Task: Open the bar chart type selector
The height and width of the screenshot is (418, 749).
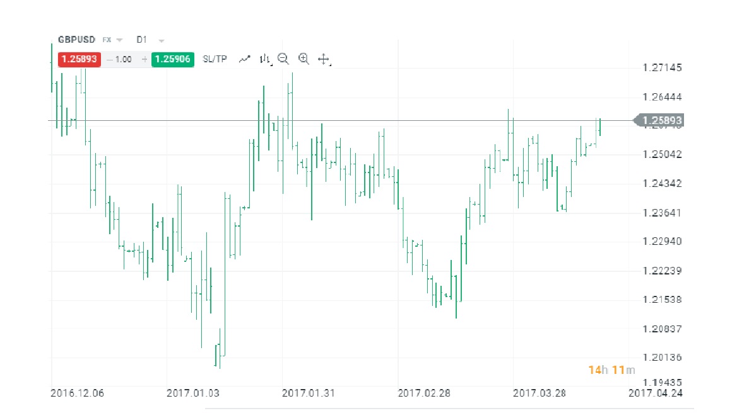Action: pyautogui.click(x=265, y=59)
